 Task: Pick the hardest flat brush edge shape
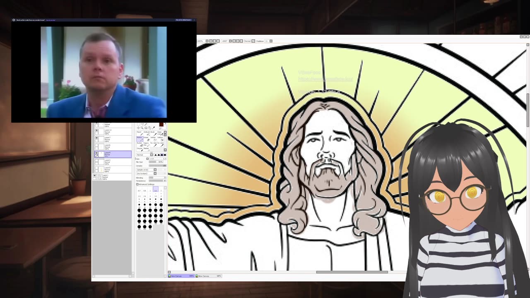pos(165,155)
